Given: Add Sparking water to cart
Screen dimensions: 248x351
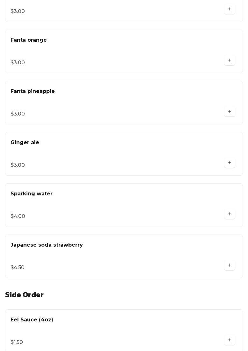Looking at the screenshot, I should coord(230,214).
